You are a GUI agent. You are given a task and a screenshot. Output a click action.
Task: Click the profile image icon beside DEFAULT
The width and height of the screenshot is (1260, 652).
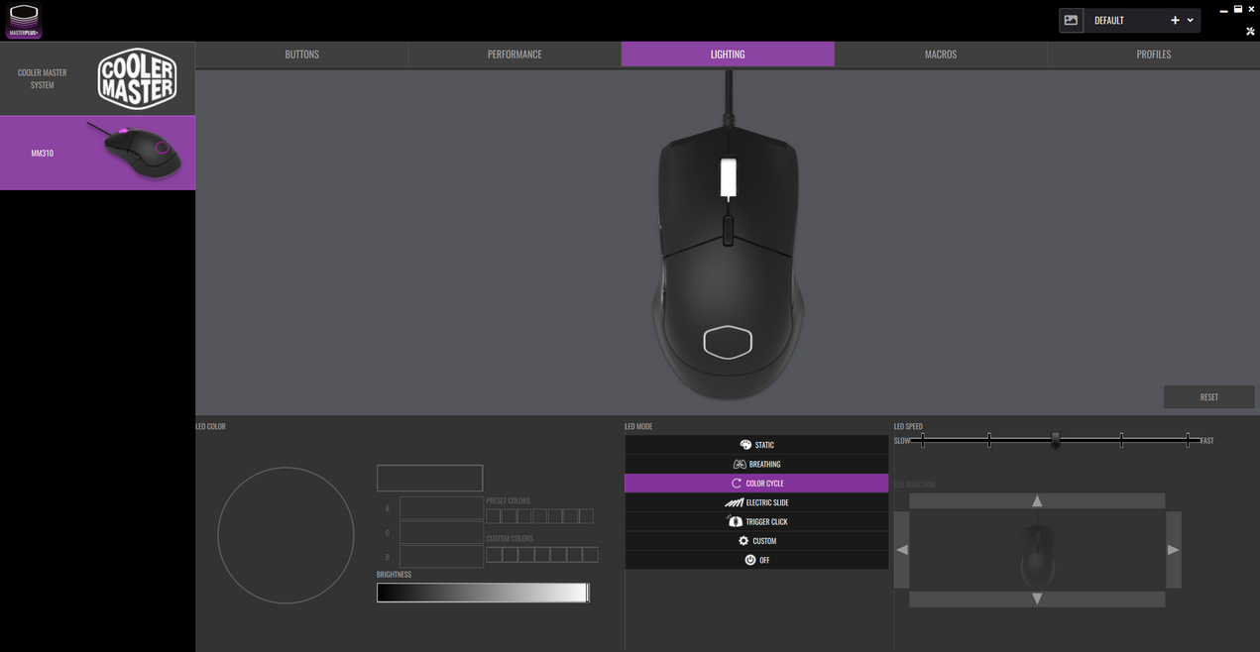[x=1071, y=19]
